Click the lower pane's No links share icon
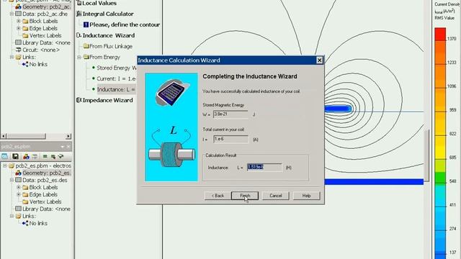This screenshot has width=461, height=259. 25,223
